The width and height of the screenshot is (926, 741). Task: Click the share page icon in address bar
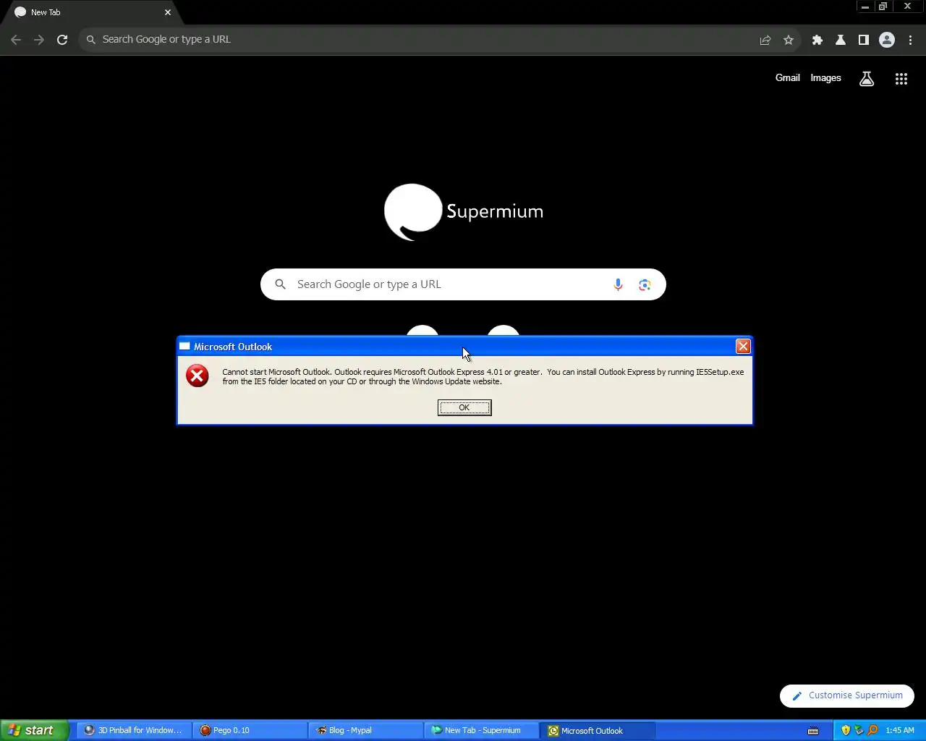[765, 40]
